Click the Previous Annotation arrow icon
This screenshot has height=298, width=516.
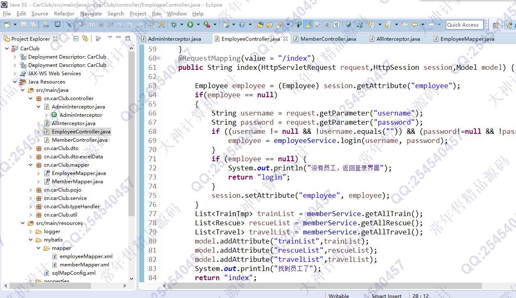tap(387, 25)
